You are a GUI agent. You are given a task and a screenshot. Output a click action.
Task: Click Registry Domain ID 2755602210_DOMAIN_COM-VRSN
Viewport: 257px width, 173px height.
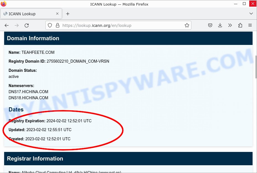tap(78, 61)
